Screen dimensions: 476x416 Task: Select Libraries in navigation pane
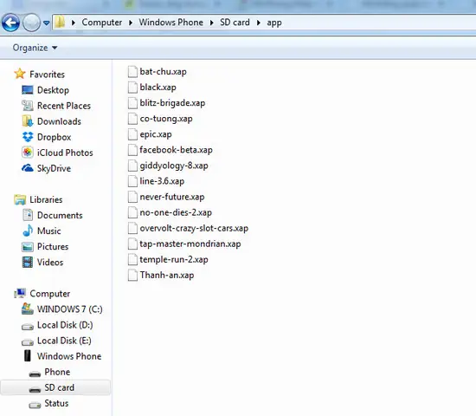46,199
